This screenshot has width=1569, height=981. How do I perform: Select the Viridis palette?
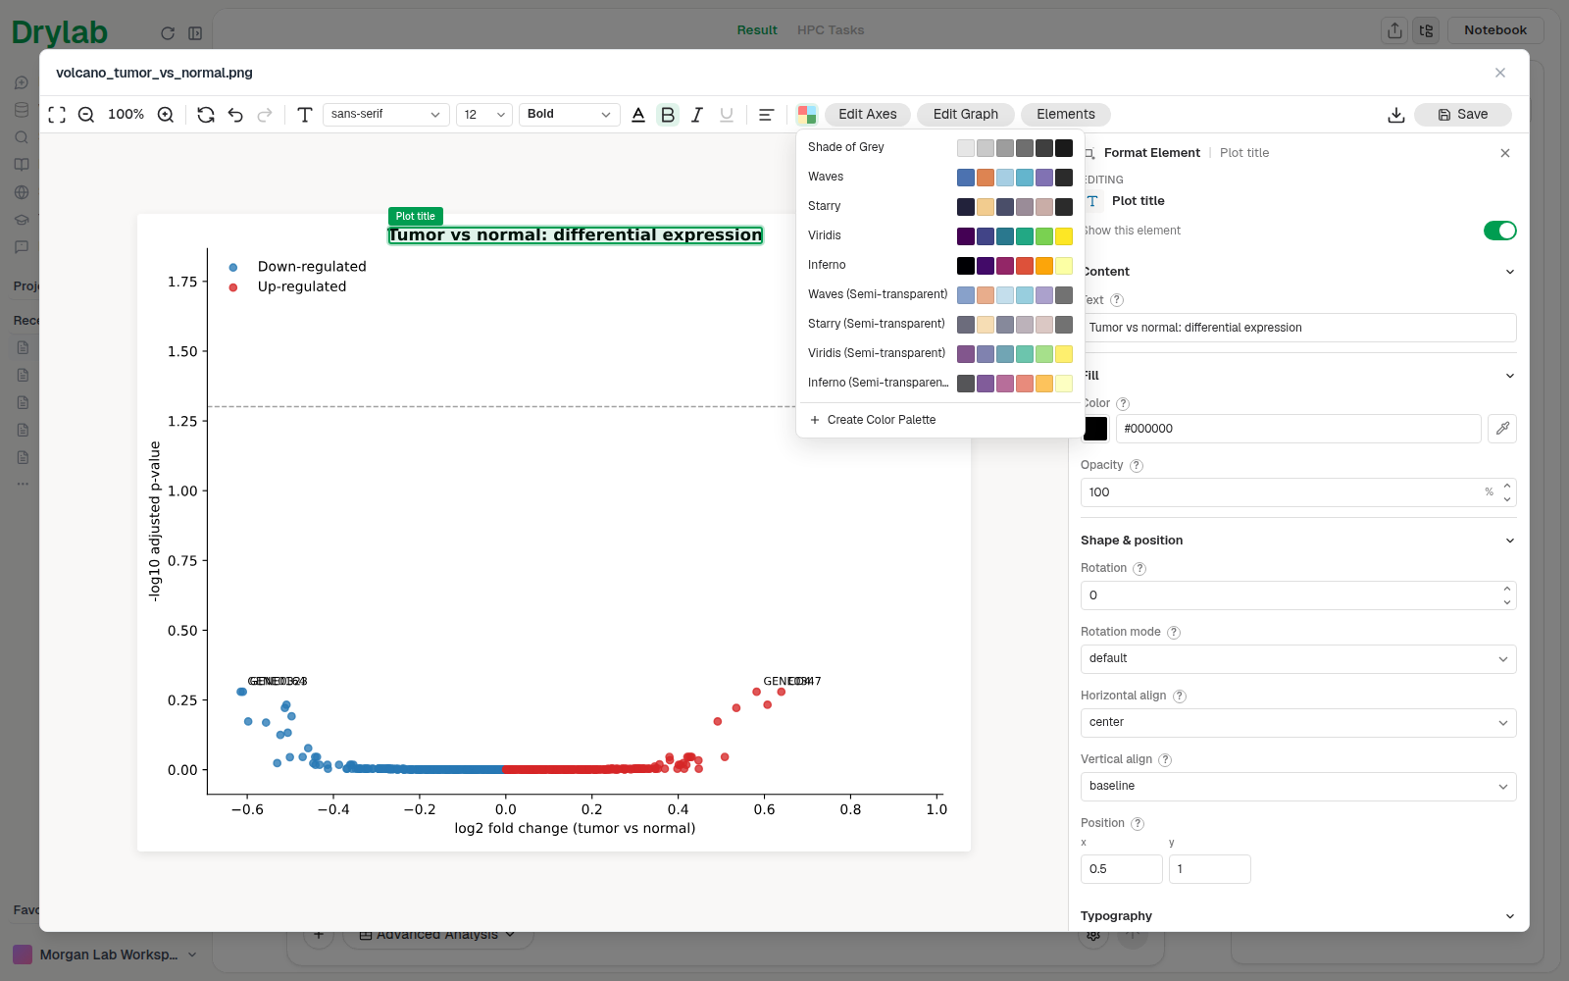(x=939, y=235)
